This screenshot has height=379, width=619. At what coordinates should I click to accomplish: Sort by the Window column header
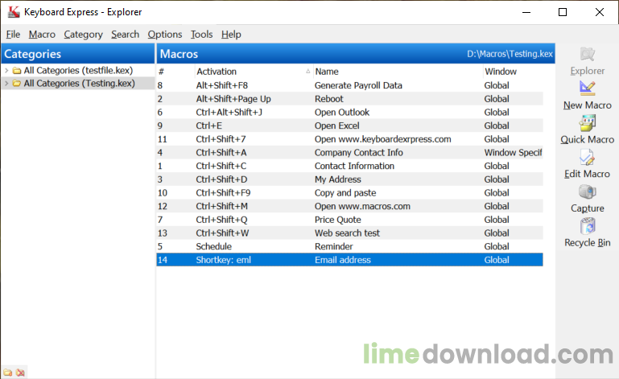(x=514, y=72)
